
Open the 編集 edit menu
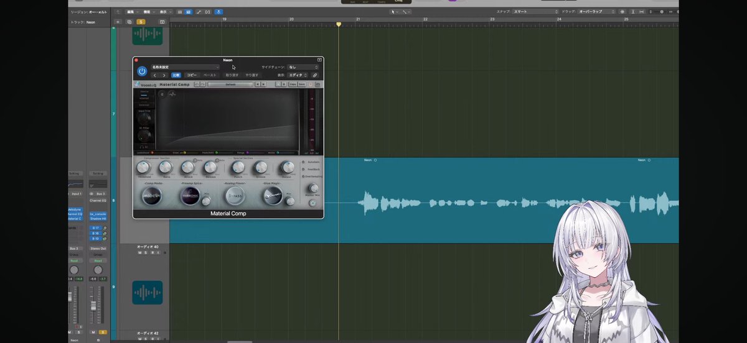click(131, 11)
